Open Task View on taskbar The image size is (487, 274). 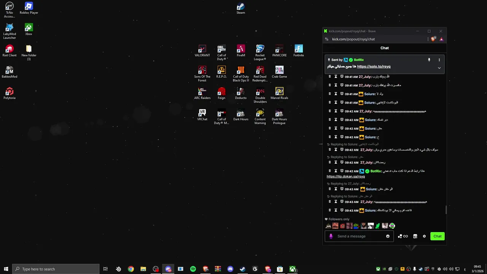coord(105,269)
